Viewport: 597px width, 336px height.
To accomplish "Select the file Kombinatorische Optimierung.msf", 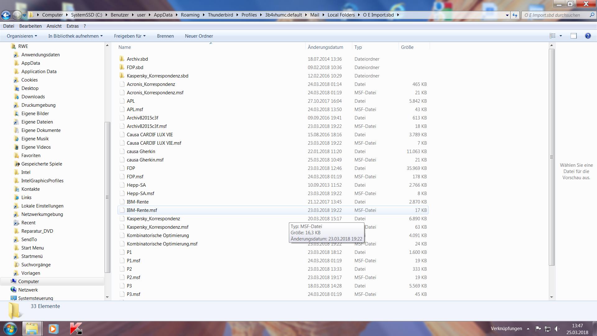I will [x=162, y=244].
